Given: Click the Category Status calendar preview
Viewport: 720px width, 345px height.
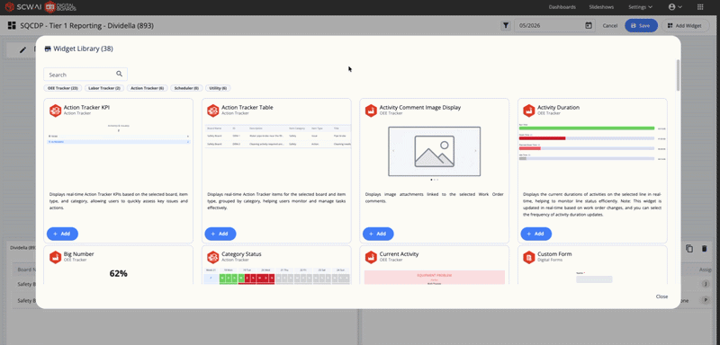Looking at the screenshot, I should 277,275.
